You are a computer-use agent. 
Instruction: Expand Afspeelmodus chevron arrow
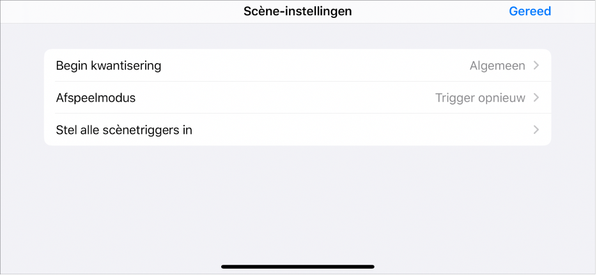coord(536,98)
